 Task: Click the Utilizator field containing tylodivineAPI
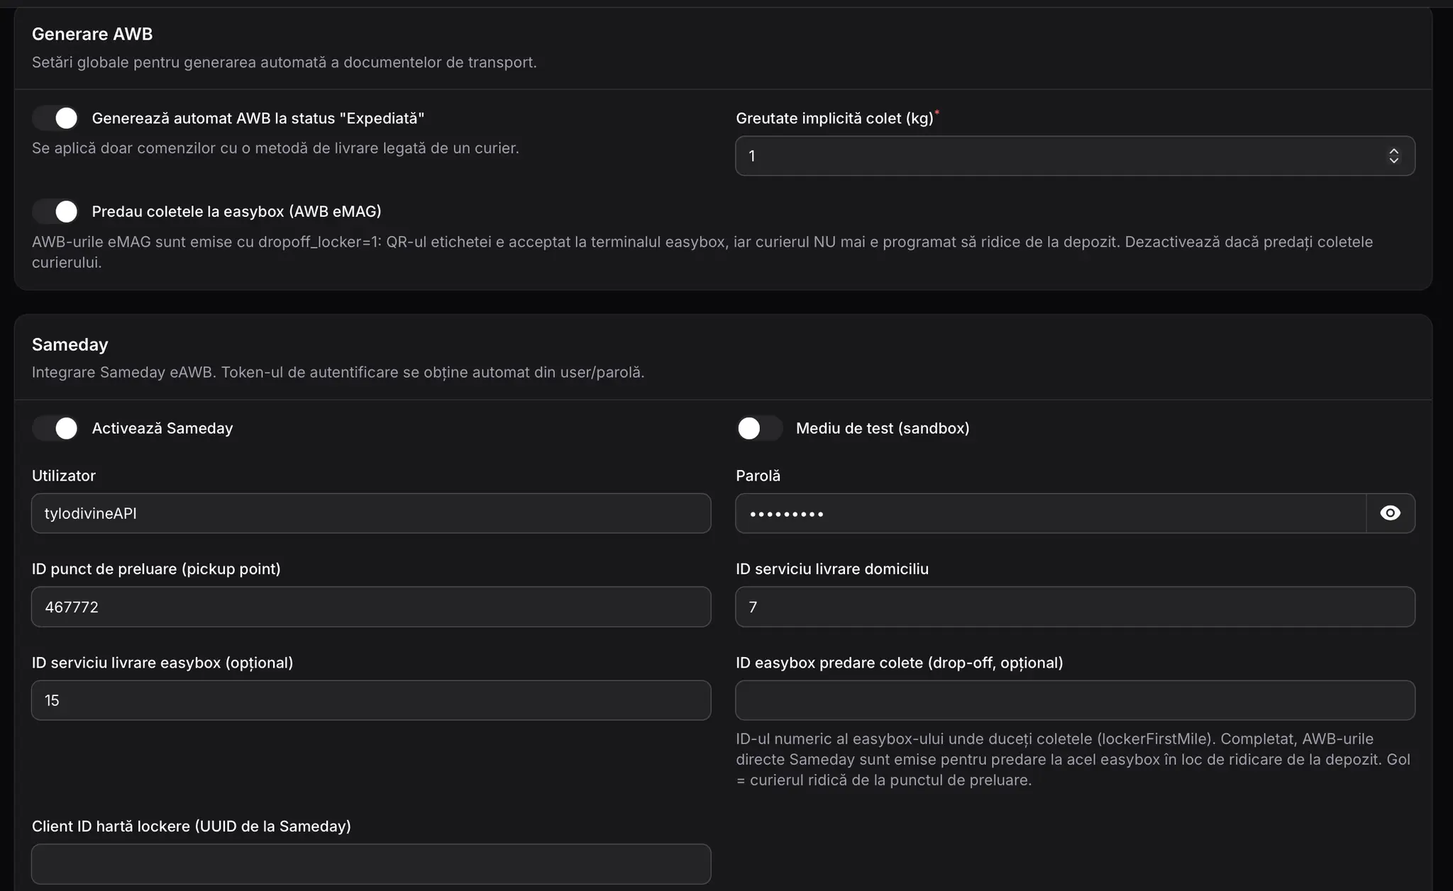[371, 513]
